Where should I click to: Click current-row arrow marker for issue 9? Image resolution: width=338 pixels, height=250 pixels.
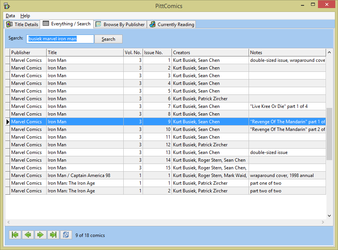[x=8, y=122]
